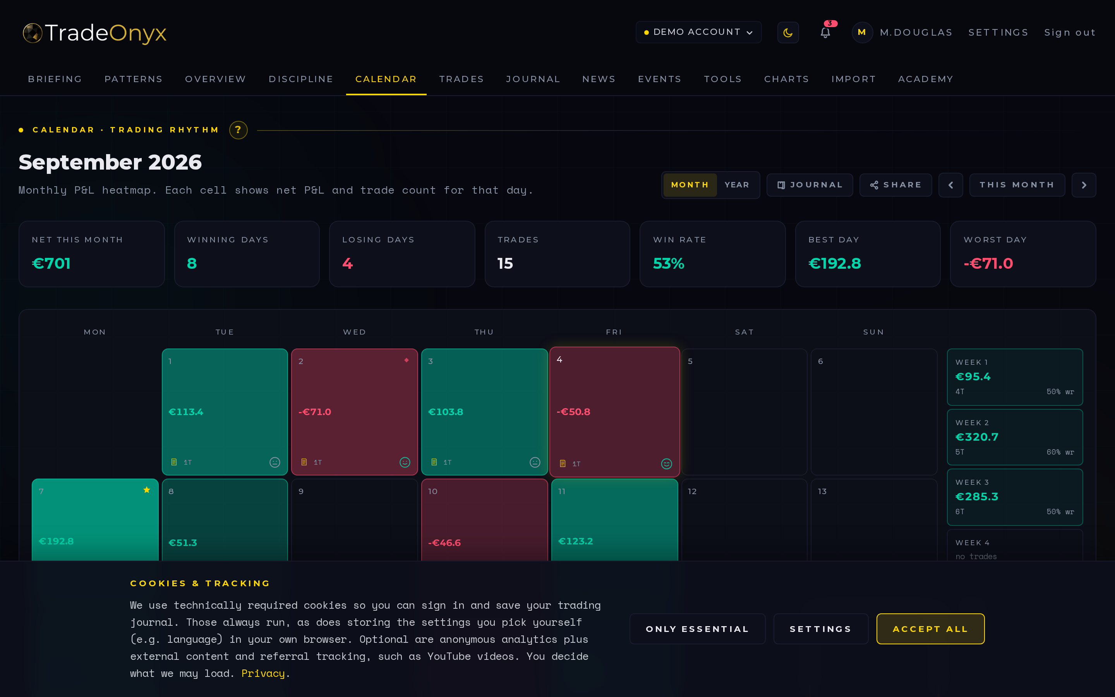This screenshot has height=697, width=1115.
Task: Choose Only Essential cookies
Action: pyautogui.click(x=697, y=629)
